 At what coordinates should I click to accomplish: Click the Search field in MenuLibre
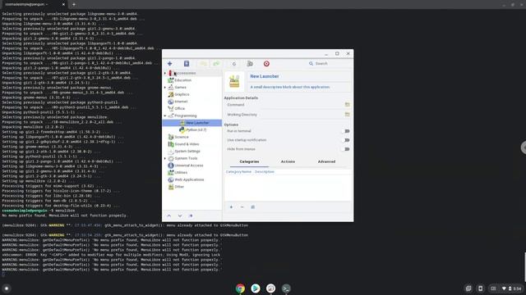point(329,64)
